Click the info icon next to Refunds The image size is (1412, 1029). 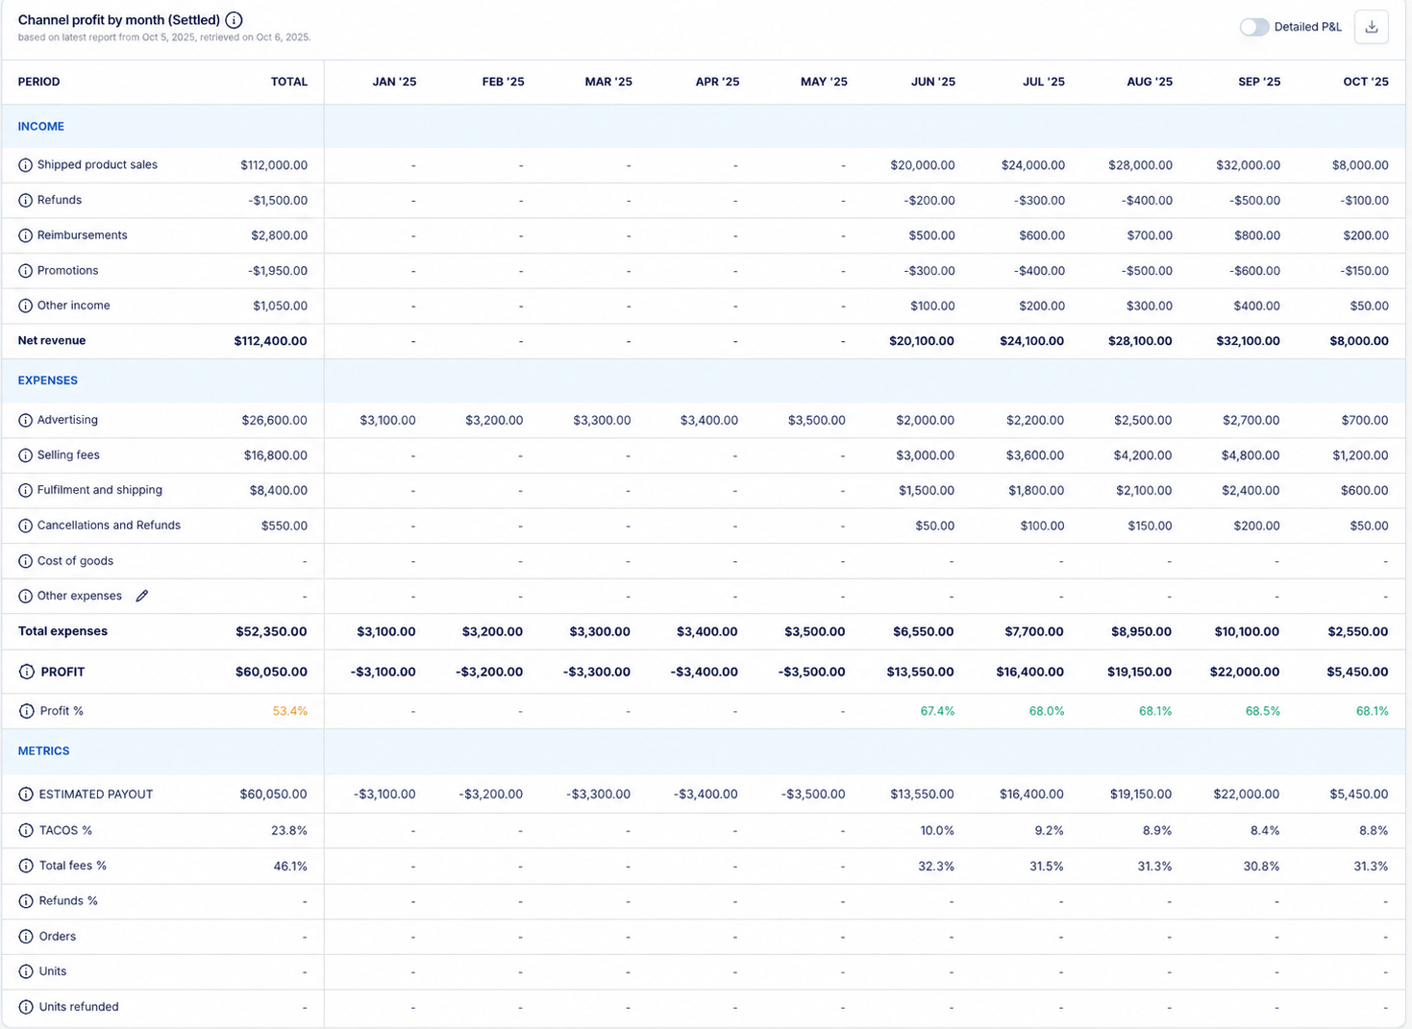26,201
